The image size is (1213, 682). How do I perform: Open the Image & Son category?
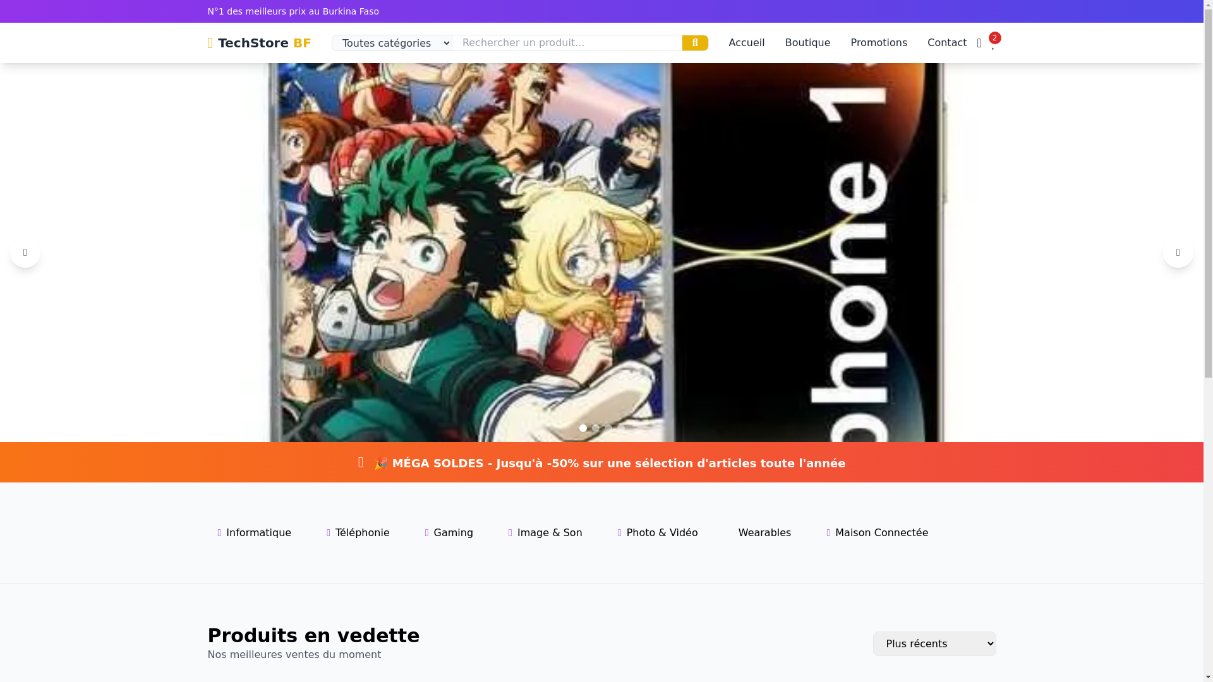(x=545, y=533)
